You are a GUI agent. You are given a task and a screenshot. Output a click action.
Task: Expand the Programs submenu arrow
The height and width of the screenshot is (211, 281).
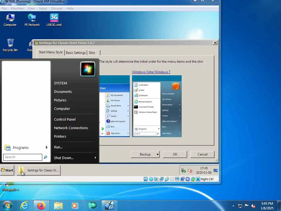(x=47, y=148)
